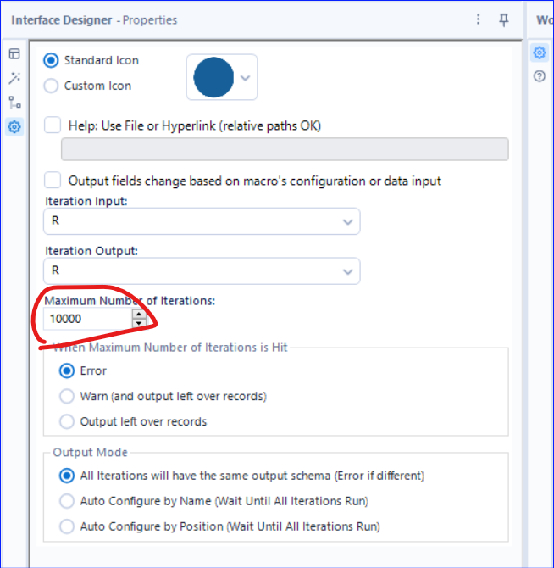Screen dimensions: 554x568
Task: Click the Maximum Number of Iterations field
Action: point(87,319)
